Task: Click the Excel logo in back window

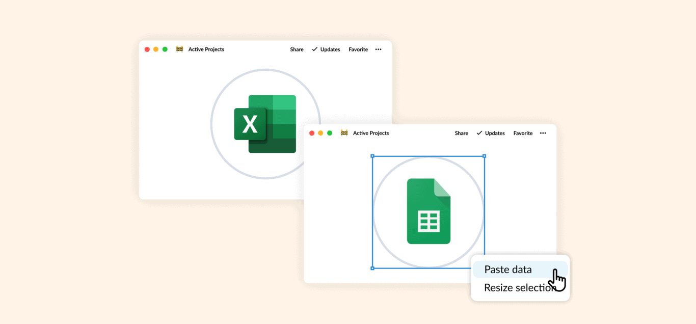Action: tap(265, 124)
